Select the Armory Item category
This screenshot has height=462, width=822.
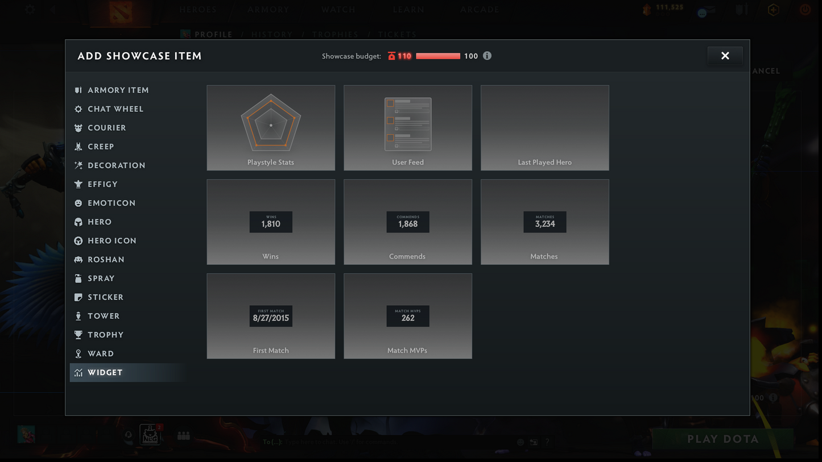click(127, 90)
